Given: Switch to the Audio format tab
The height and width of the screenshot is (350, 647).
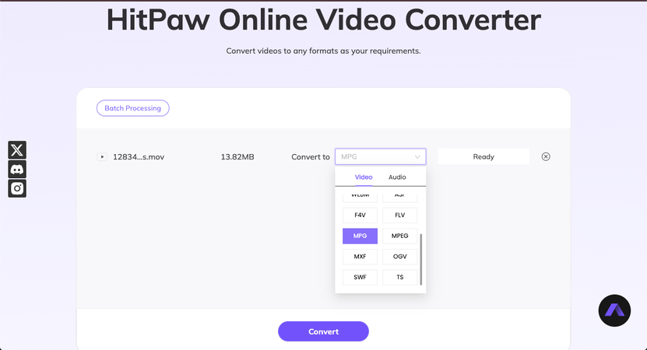Looking at the screenshot, I should (397, 177).
